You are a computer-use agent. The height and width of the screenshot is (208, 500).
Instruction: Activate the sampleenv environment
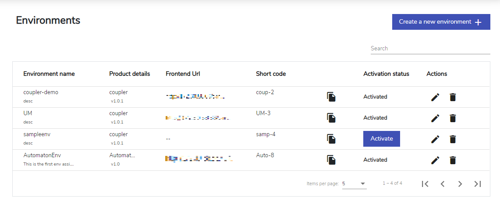click(382, 138)
